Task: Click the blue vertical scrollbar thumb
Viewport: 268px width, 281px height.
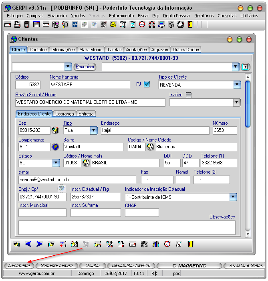Action: pyautogui.click(x=248, y=104)
